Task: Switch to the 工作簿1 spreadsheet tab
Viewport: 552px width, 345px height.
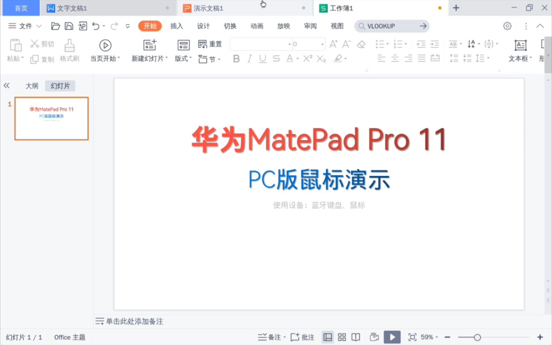Action: (x=340, y=8)
